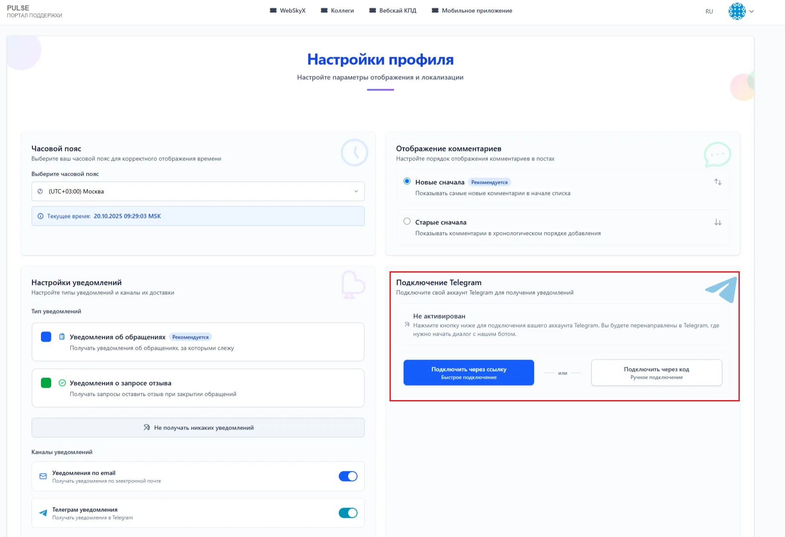Toggle the green Уведомления о запросе отзыва checkbox
785x537 pixels.
(46, 383)
